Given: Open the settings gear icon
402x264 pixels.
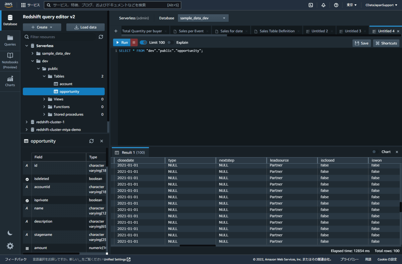Looking at the screenshot, I should (10, 246).
